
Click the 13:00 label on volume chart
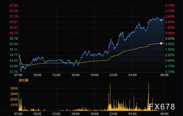coord(56,114)
